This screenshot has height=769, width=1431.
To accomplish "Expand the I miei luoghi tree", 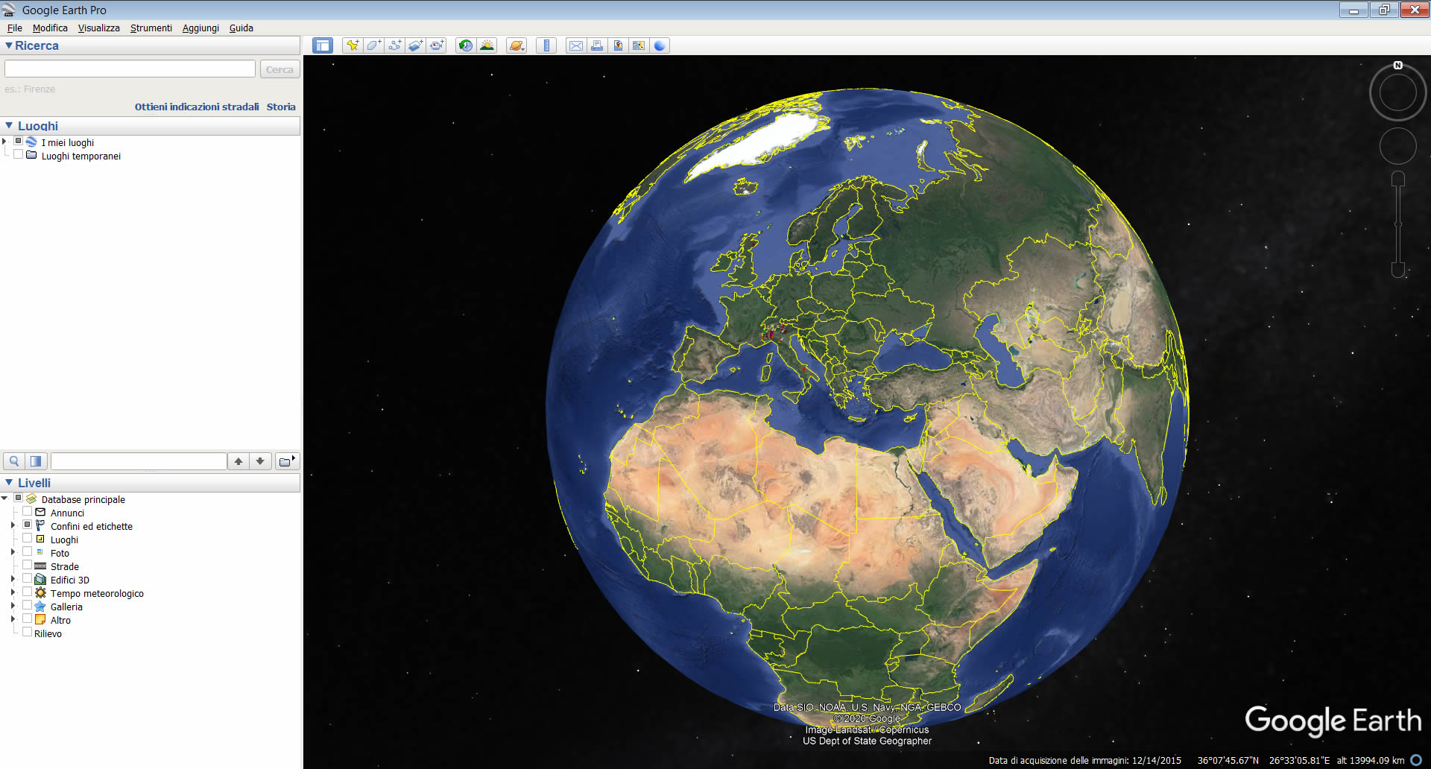I will 4,142.
